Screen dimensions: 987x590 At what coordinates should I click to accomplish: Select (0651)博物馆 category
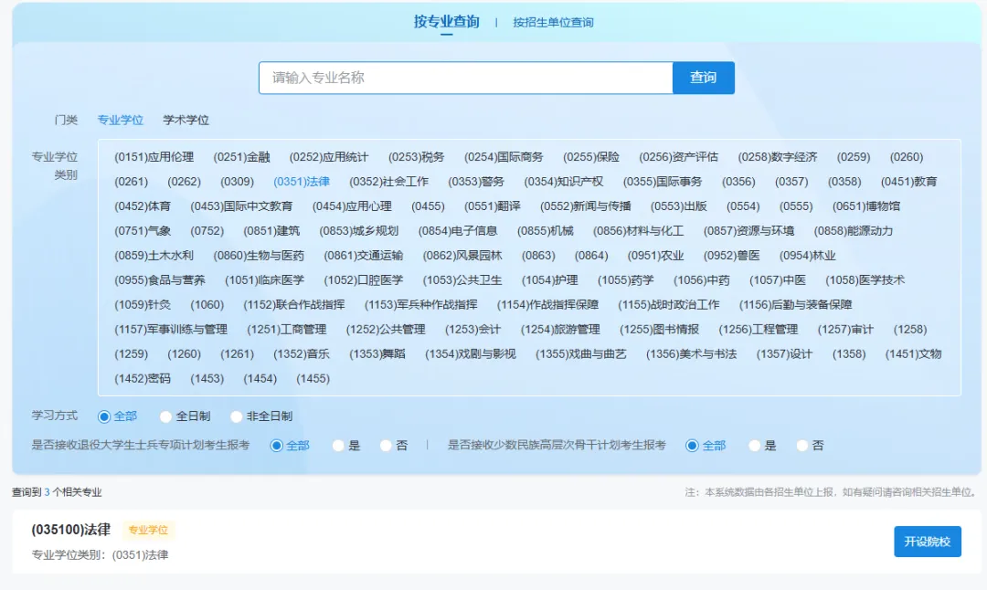click(866, 206)
